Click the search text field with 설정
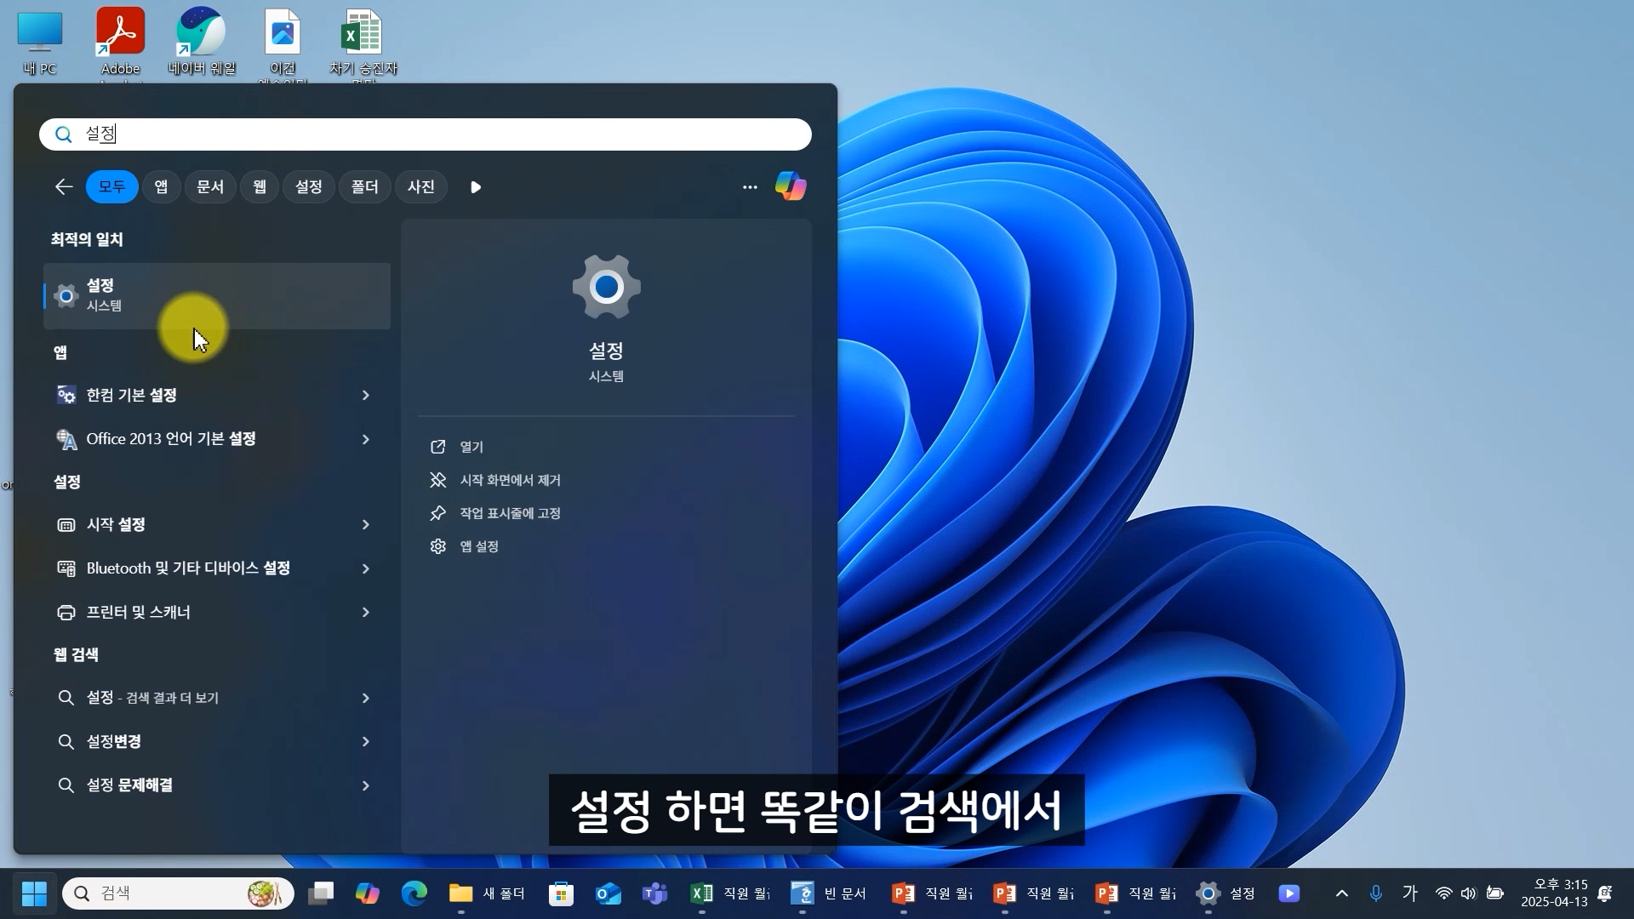This screenshot has height=919, width=1634. (x=426, y=134)
